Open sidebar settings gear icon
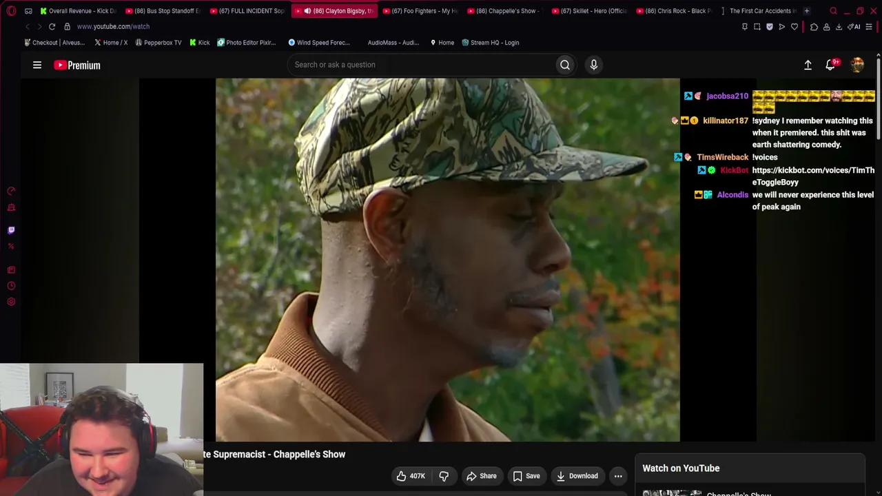This screenshot has width=882, height=496. click(x=11, y=302)
